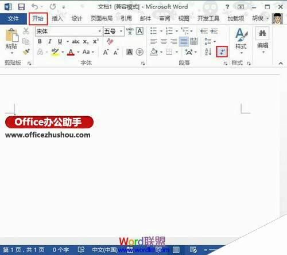This screenshot has width=287, height=255.
Task: Click word count 0 个字 in status bar
Action: pyautogui.click(x=61, y=250)
